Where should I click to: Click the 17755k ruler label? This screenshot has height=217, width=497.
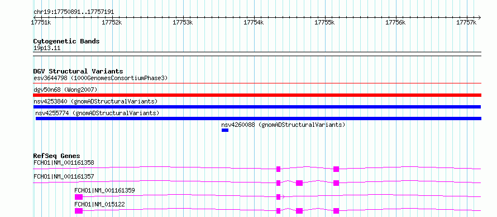pos(325,22)
